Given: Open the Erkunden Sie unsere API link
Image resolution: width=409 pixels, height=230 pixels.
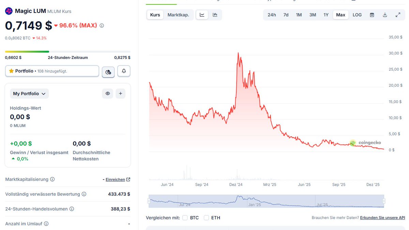Looking at the screenshot, I should tap(382, 218).
